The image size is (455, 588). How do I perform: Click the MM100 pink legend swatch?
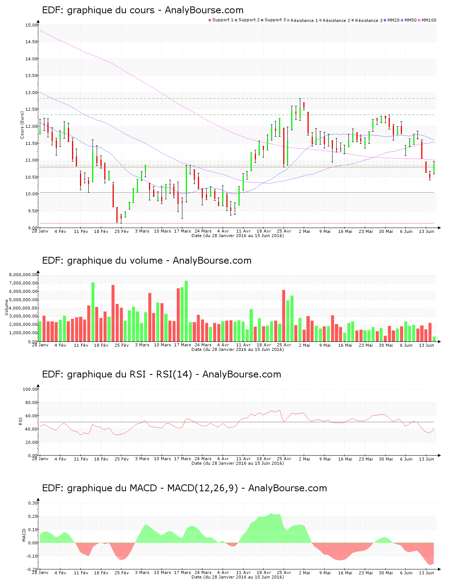[420, 20]
